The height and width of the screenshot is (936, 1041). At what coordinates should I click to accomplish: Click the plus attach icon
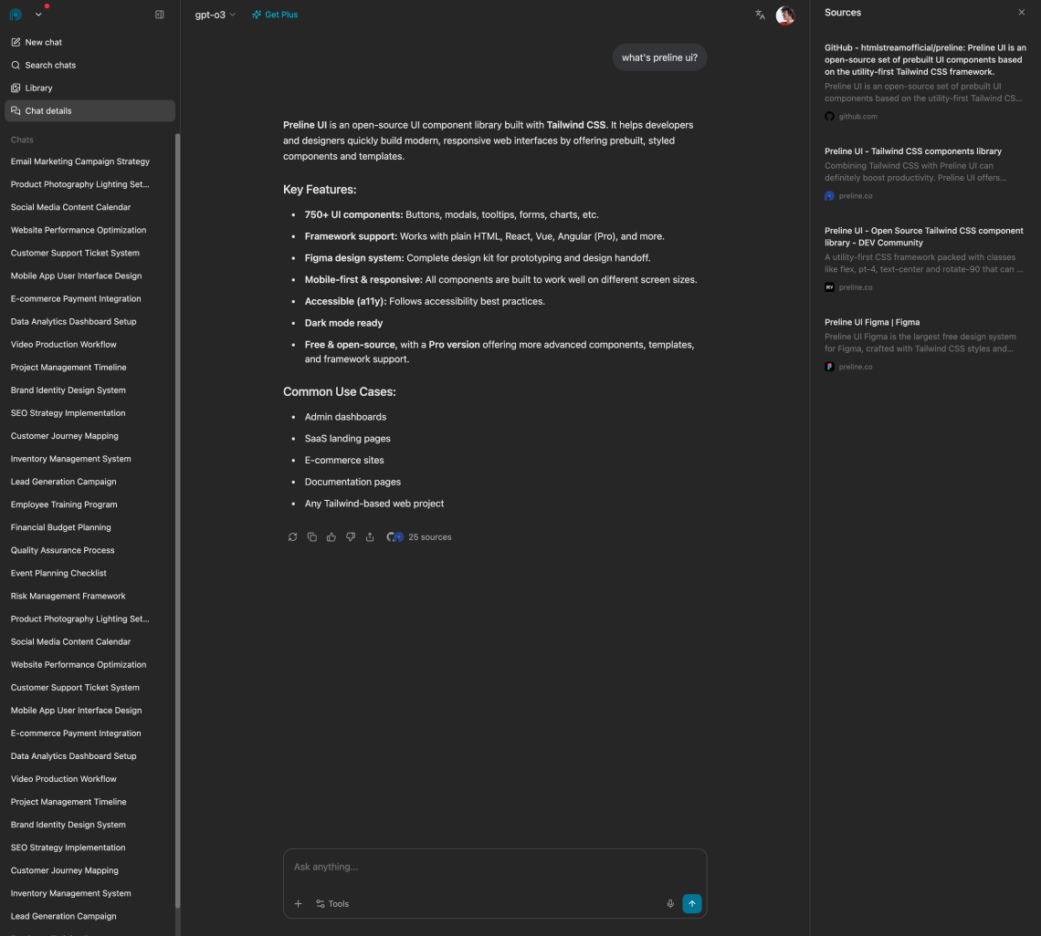pos(298,903)
